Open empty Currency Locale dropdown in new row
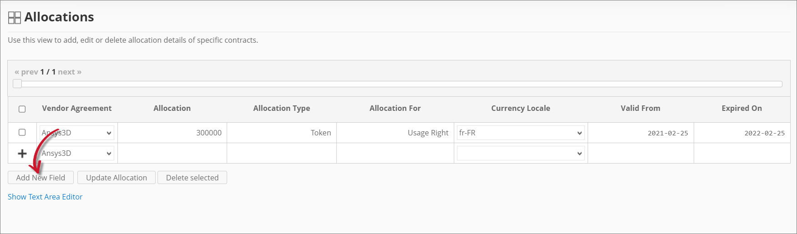 coord(520,153)
